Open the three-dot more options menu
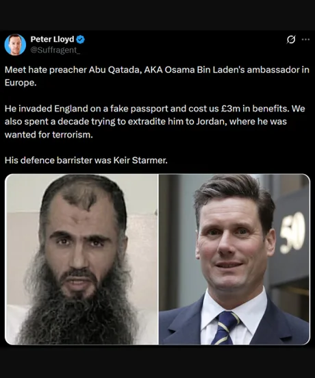Viewport: 315px width, 378px height. (x=305, y=39)
